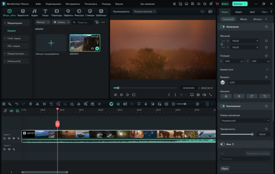Hide the Видео 1 track with eye icon
The width and height of the screenshot is (275, 174).
coord(14,138)
